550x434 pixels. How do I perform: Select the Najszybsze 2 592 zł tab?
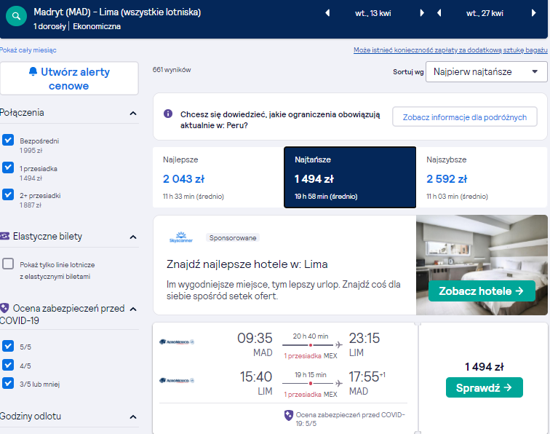(482, 178)
